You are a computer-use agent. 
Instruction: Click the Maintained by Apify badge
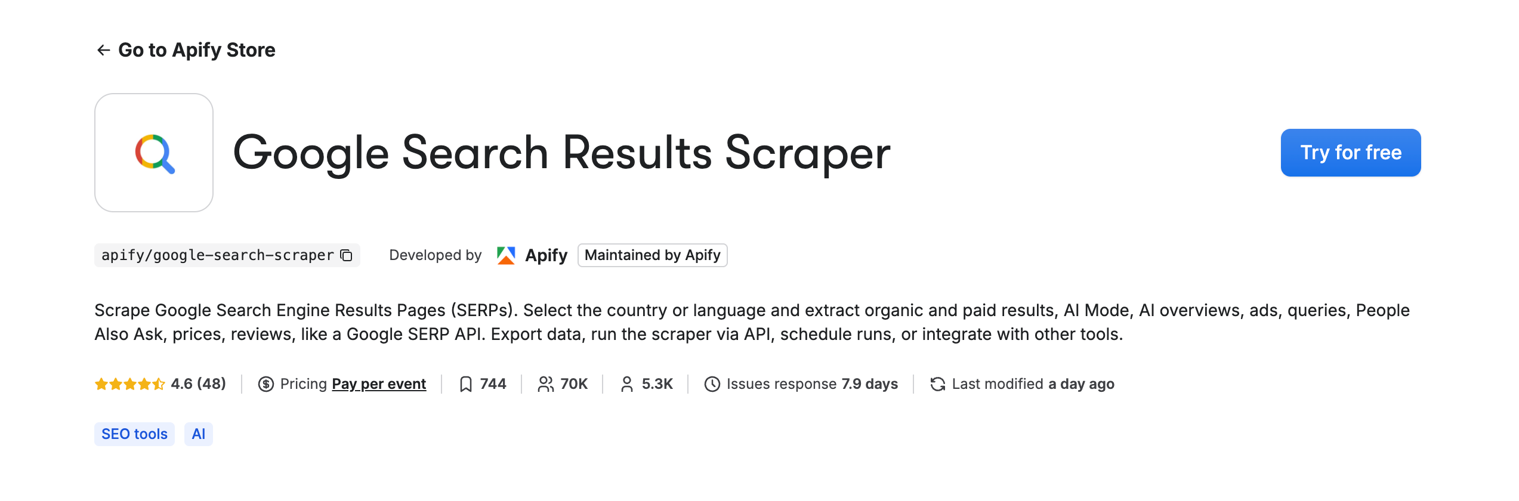(652, 255)
